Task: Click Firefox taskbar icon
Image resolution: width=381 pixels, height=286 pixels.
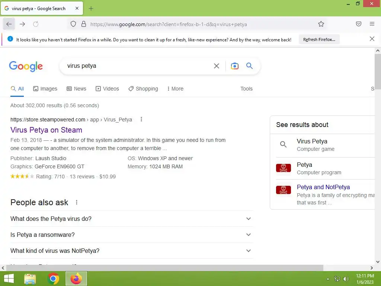Action: [x=76, y=279]
